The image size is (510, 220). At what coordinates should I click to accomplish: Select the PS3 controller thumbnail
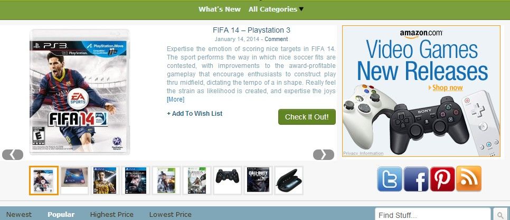pos(228,180)
